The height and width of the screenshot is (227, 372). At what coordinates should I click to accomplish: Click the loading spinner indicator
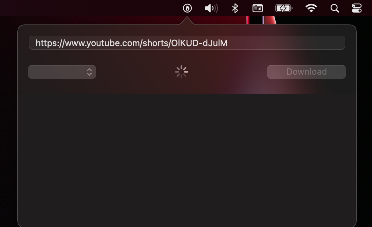coord(182,72)
